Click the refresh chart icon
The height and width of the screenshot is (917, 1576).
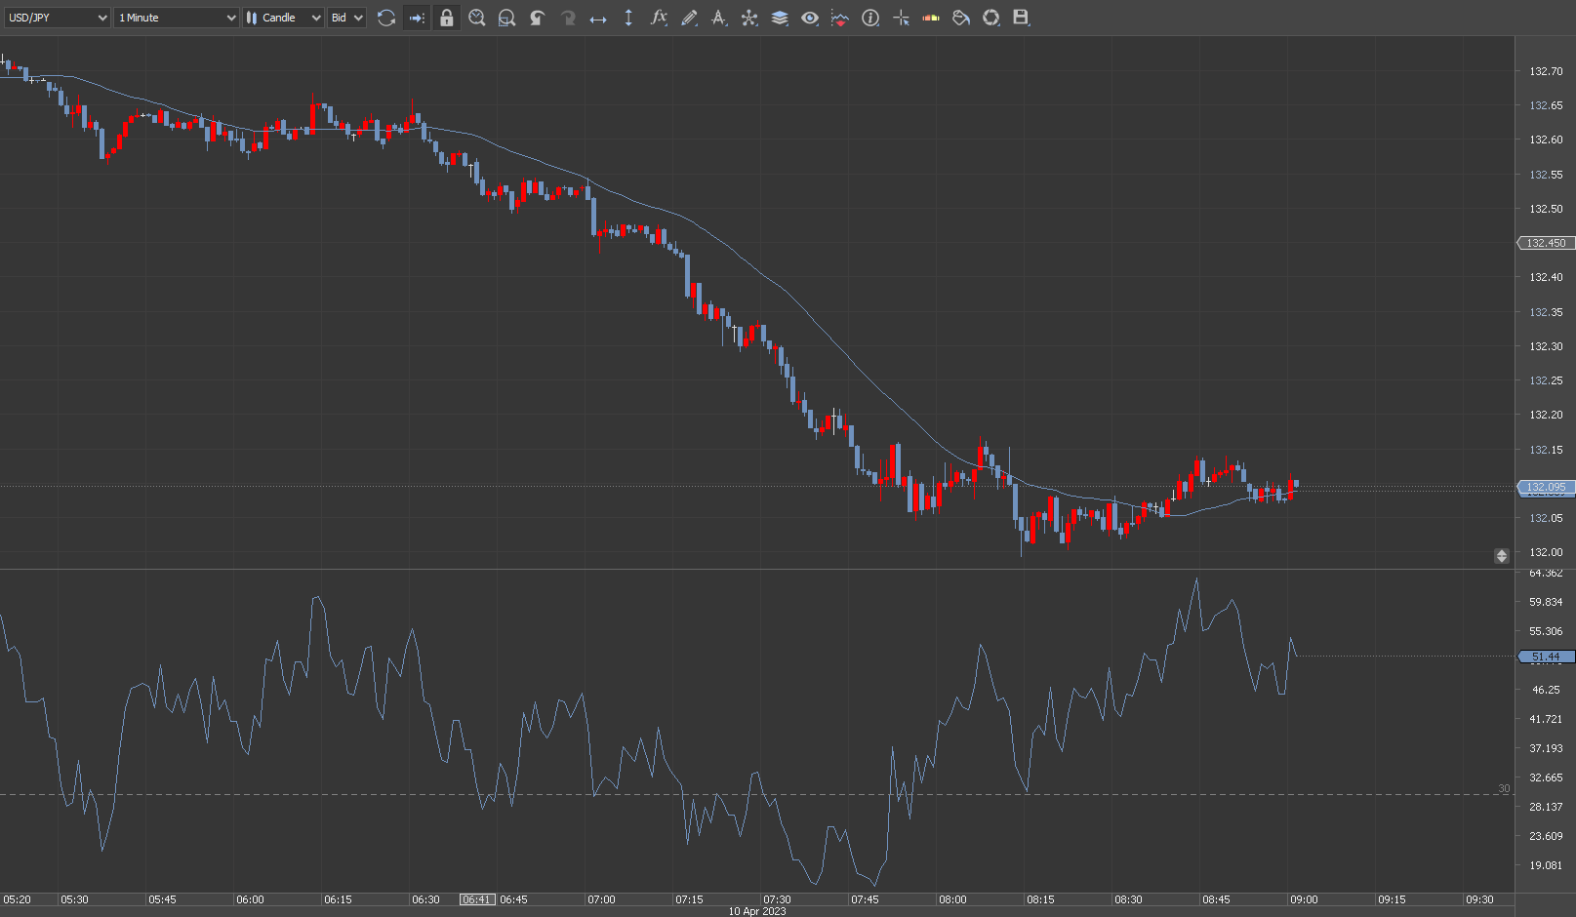coord(386,18)
